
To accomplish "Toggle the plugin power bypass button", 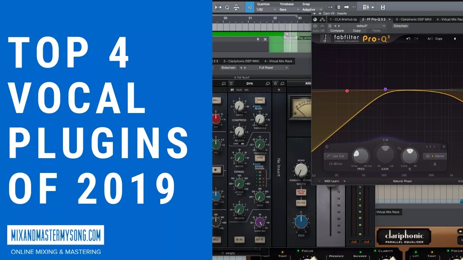I will tap(315, 26).
